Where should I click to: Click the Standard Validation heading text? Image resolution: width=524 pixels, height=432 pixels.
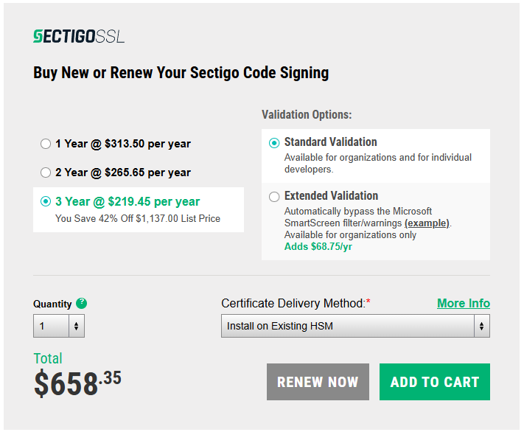click(330, 142)
